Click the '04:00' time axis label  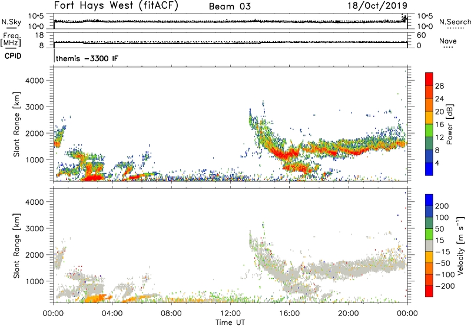click(112, 314)
